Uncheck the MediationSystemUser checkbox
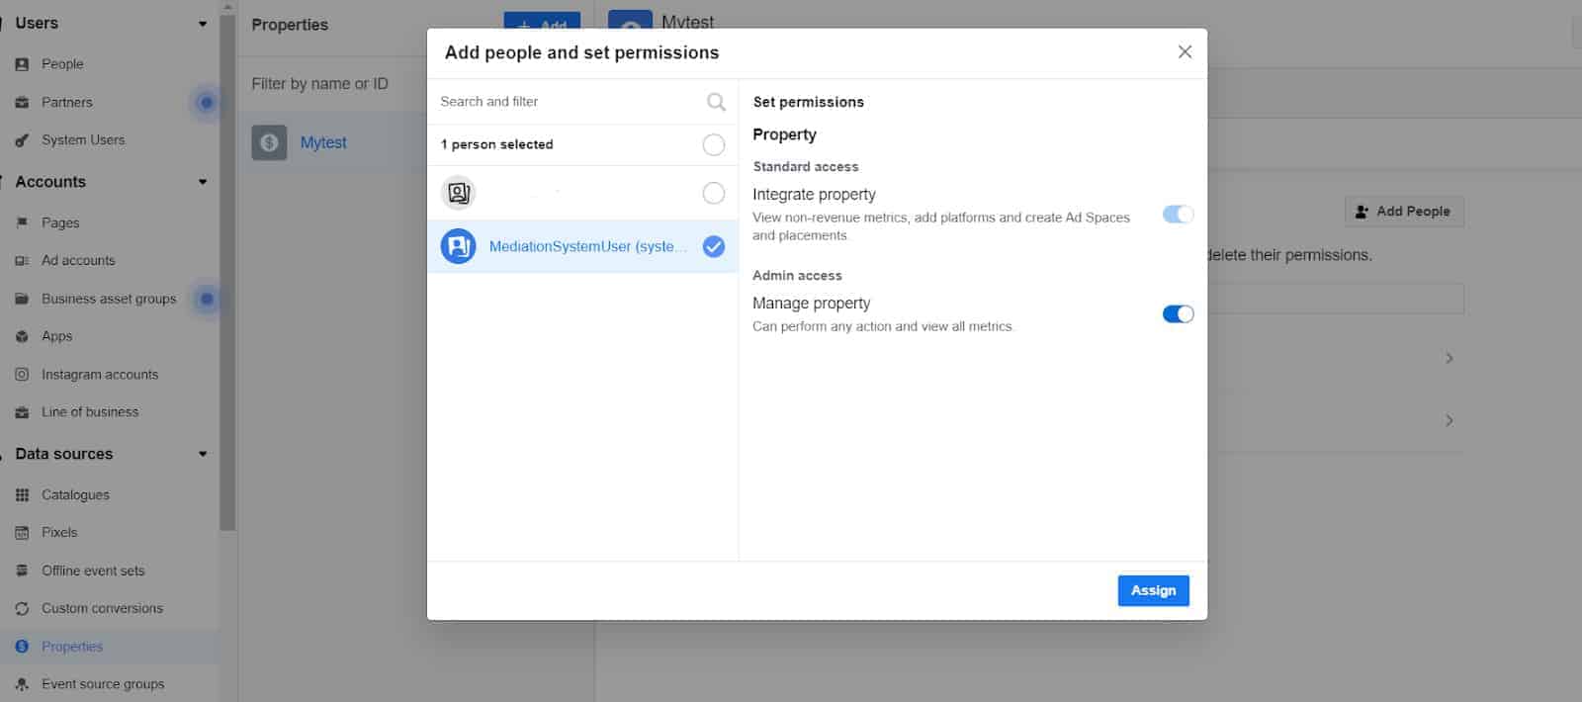 point(713,246)
